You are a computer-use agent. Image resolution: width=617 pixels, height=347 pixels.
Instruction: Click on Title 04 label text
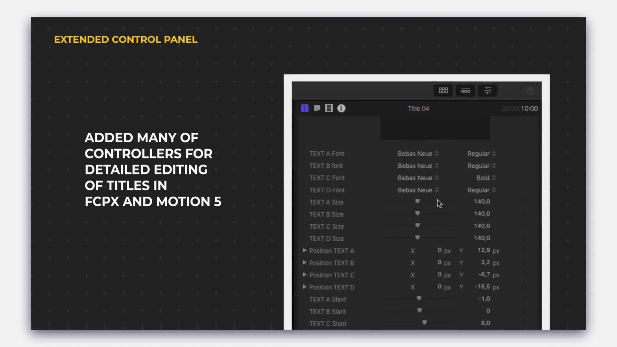tap(418, 108)
